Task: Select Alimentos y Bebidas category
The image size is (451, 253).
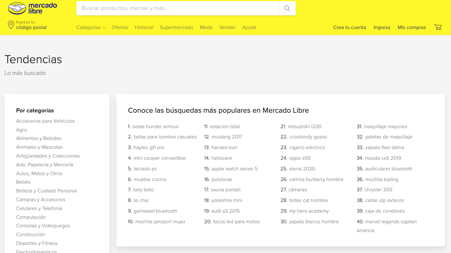Action: click(x=39, y=138)
